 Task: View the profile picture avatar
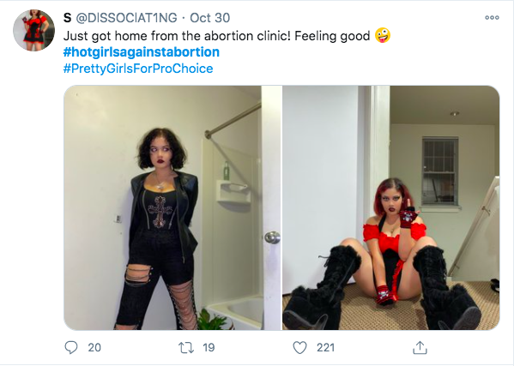tap(33, 30)
